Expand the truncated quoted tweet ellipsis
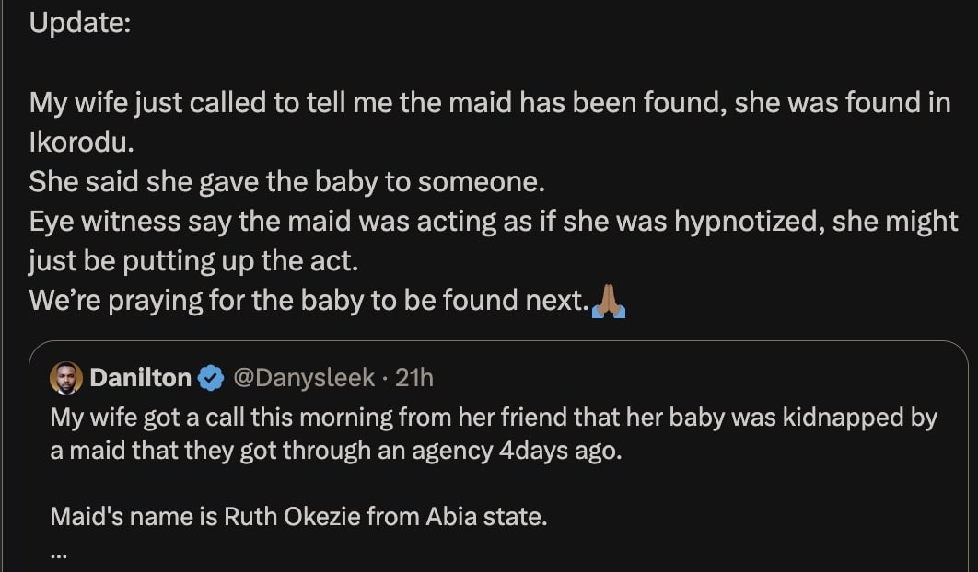 tap(59, 554)
